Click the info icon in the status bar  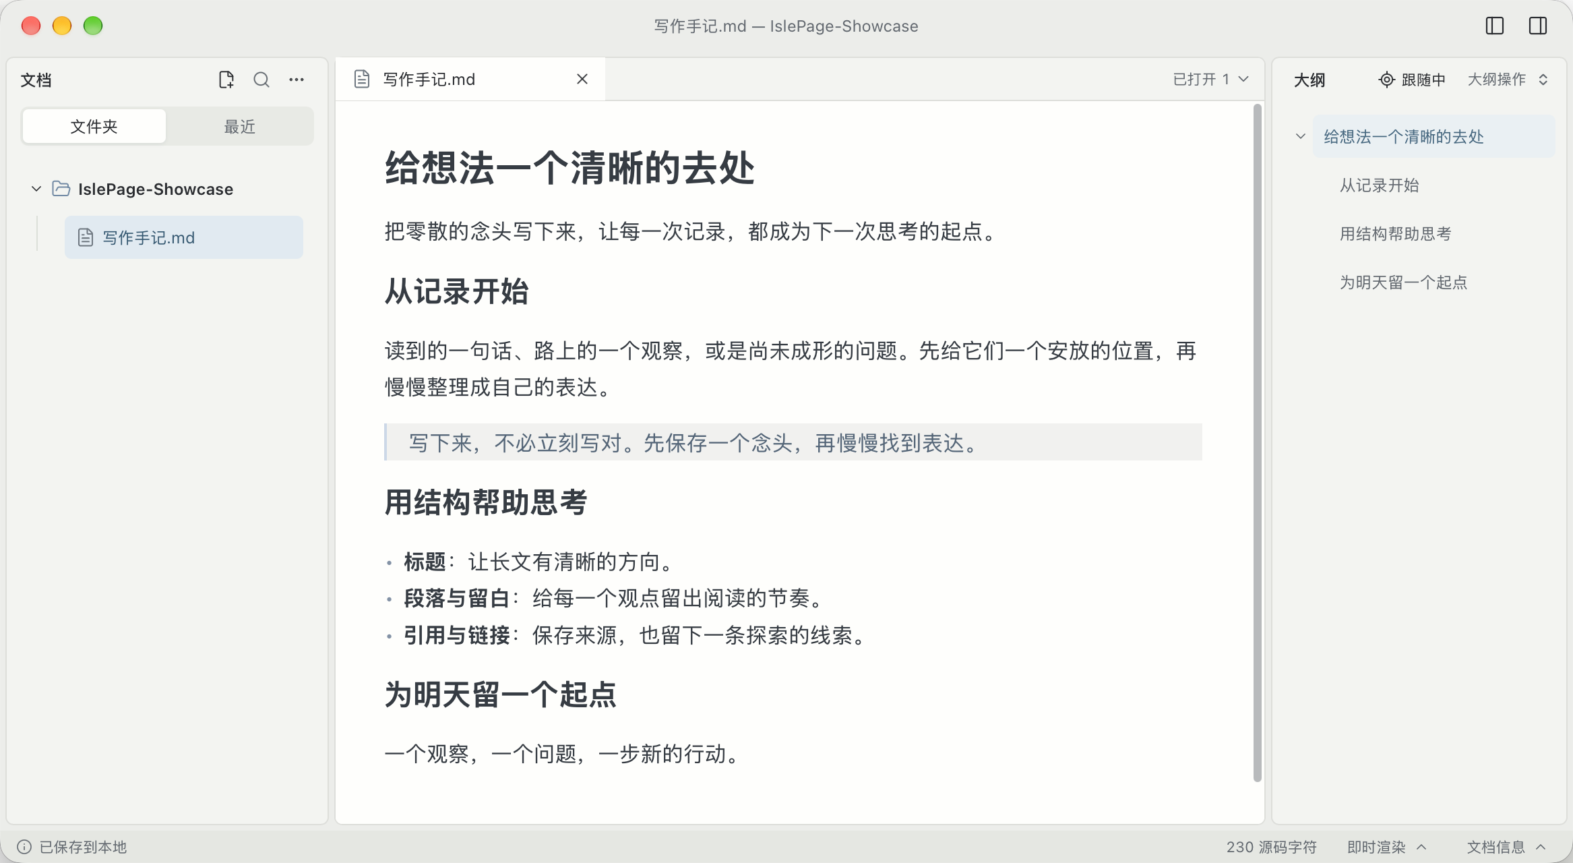pyautogui.click(x=24, y=847)
